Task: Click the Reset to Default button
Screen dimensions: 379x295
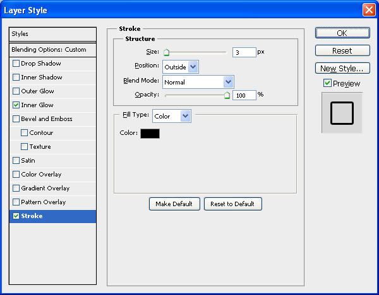Action: click(232, 204)
